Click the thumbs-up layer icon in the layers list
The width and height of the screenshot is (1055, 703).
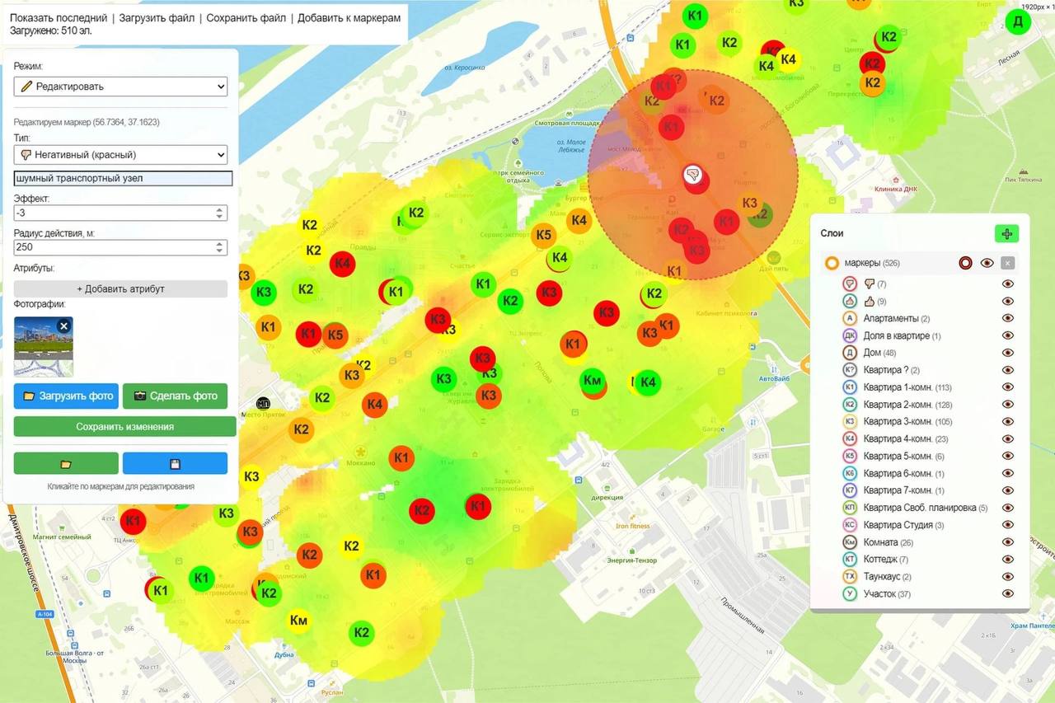point(850,301)
